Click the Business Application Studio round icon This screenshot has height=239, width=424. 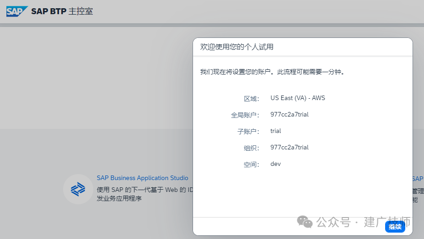coord(78,189)
